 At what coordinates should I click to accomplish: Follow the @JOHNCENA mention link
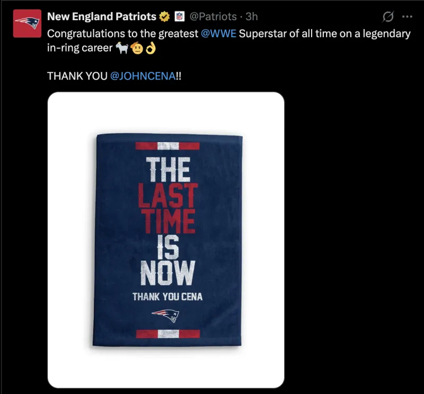click(143, 76)
